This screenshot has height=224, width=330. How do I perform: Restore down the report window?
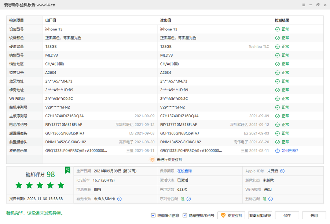click(x=318, y=5)
